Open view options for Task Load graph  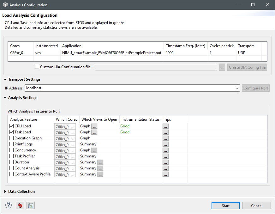coord(94,132)
